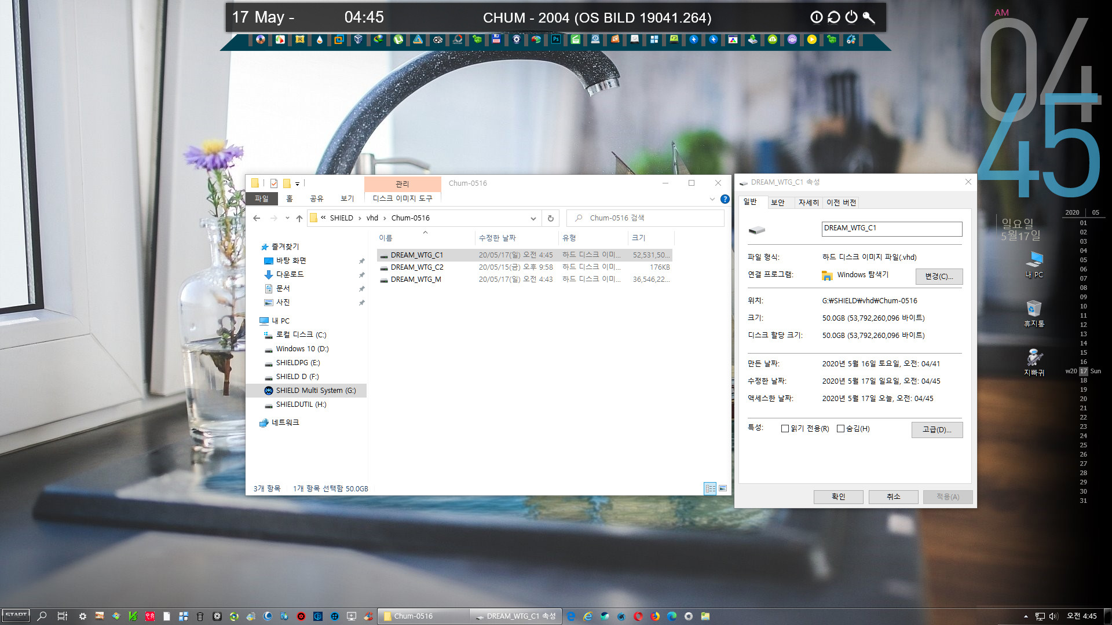Click the 취소 button in properties
The height and width of the screenshot is (625, 1112).
893,497
